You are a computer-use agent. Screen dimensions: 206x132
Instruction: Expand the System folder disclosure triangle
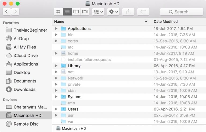coord(56,97)
